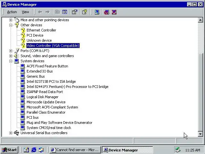The width and height of the screenshot is (205, 154).
Task: Select Parallel Class Enumerator
Action: point(46,112)
